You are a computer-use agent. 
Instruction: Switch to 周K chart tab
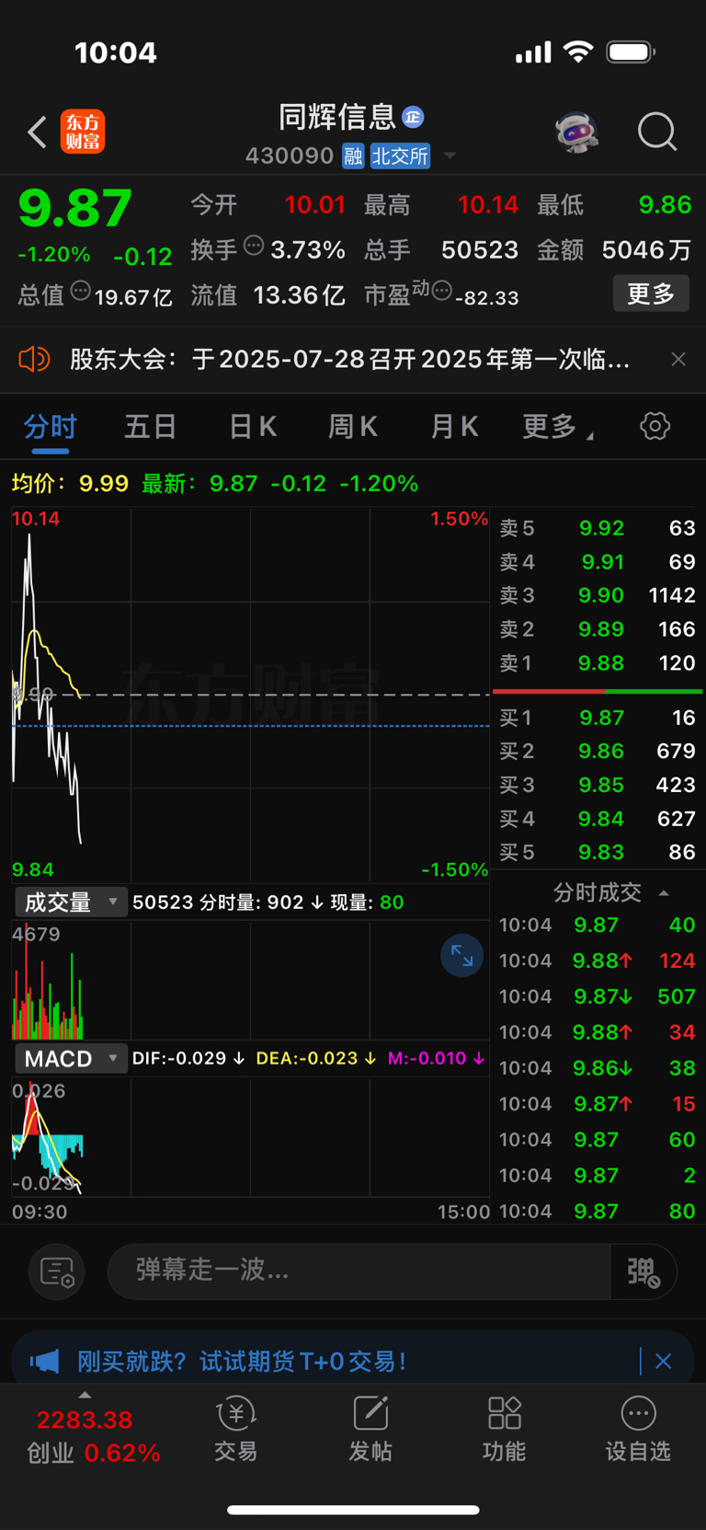coord(353,427)
